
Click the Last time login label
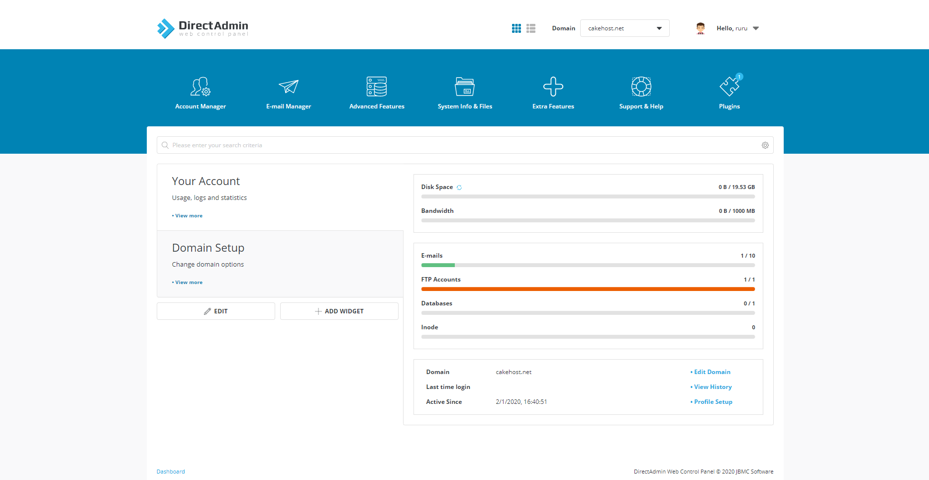coord(448,387)
